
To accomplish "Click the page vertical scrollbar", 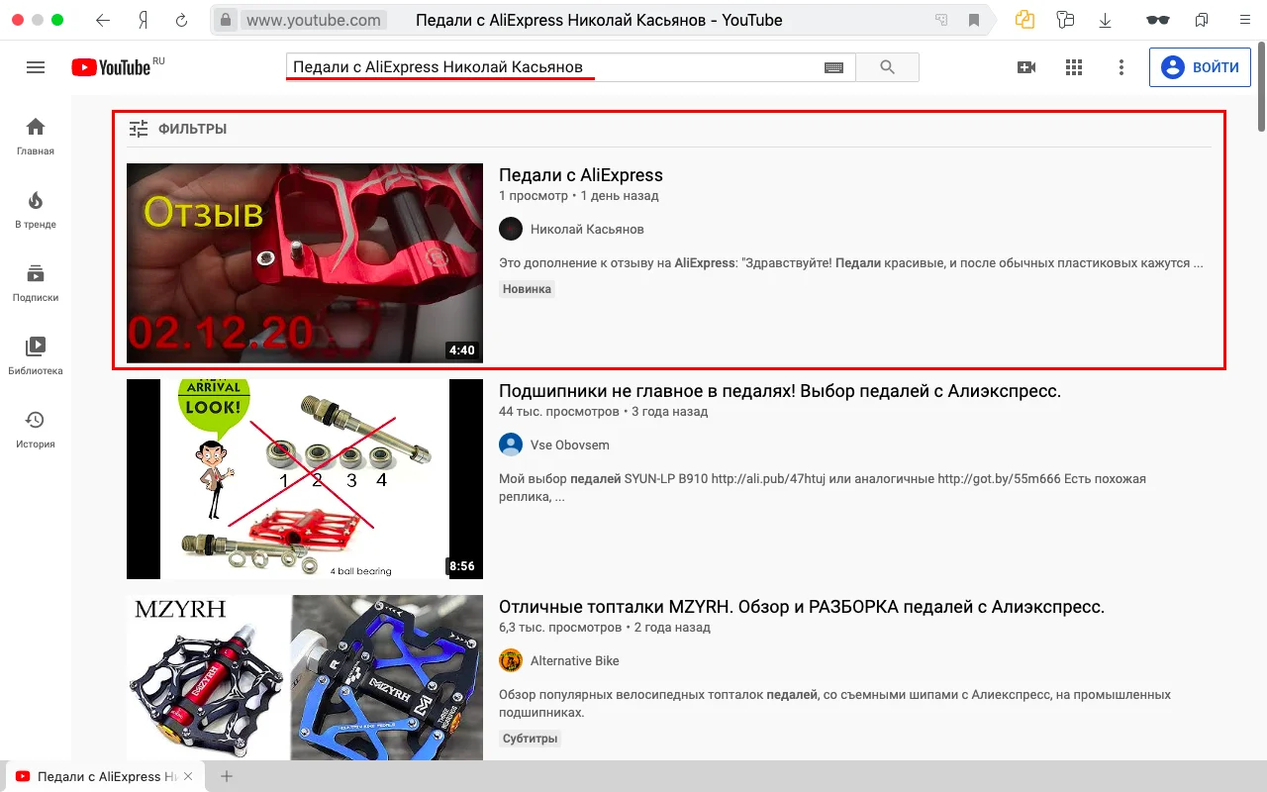I will [x=1261, y=89].
